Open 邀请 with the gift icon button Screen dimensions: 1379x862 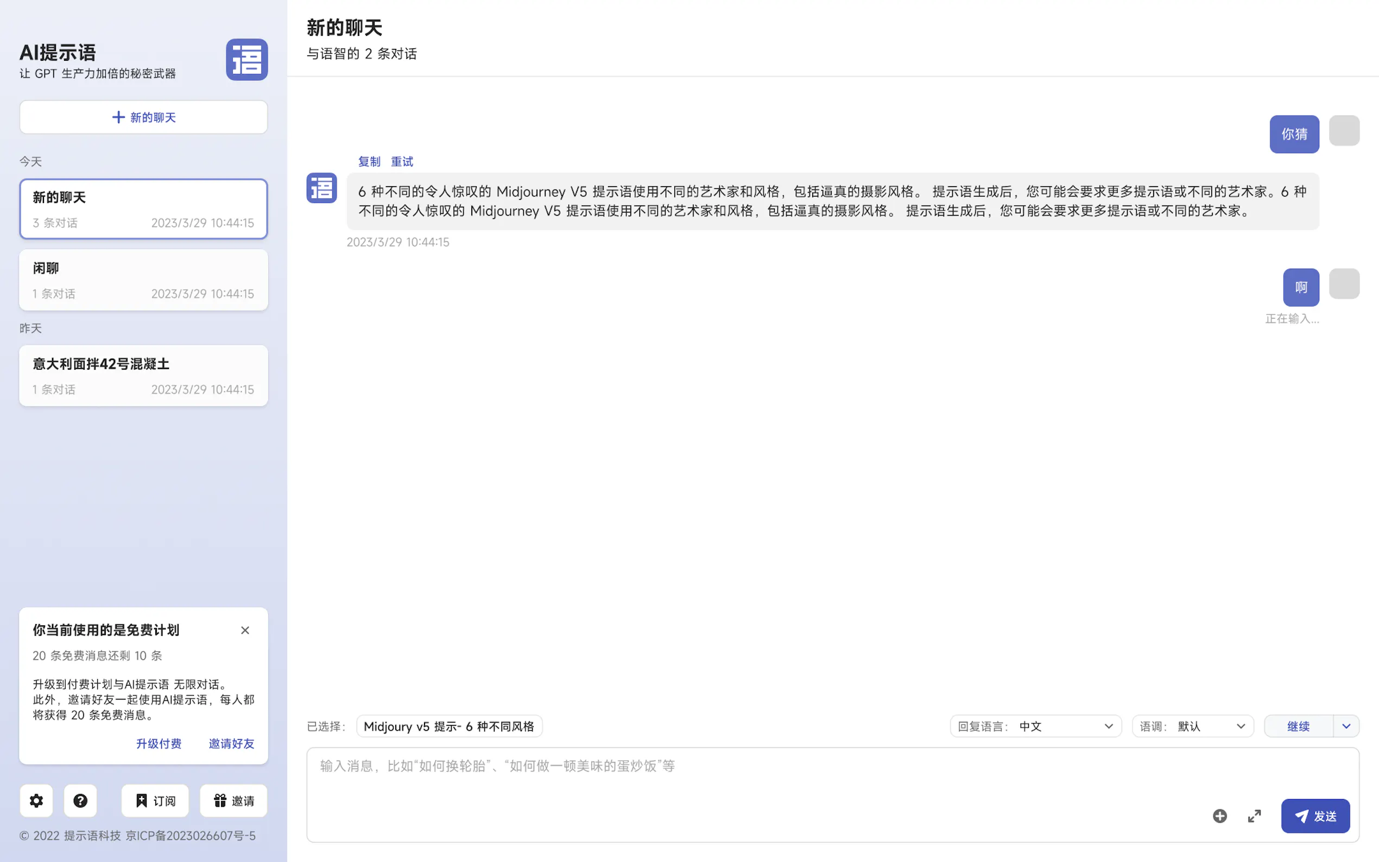tap(234, 801)
